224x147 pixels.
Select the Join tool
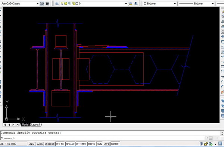click(223, 77)
